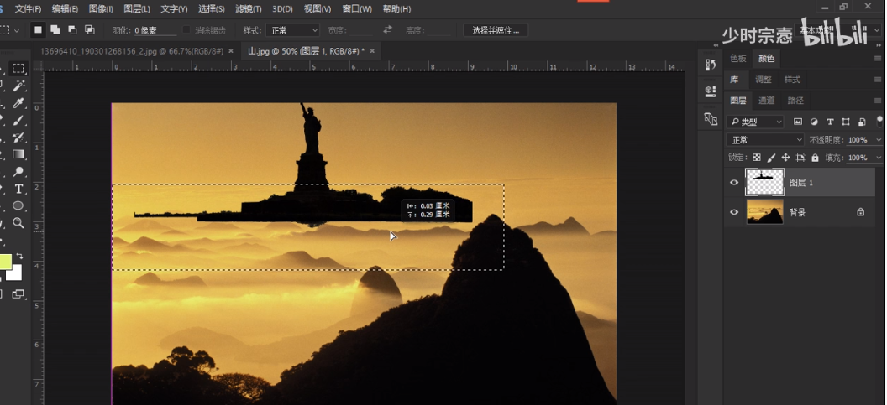Choose Intersect with selection mode
Viewport: 887px width, 405px height.
pyautogui.click(x=89, y=30)
